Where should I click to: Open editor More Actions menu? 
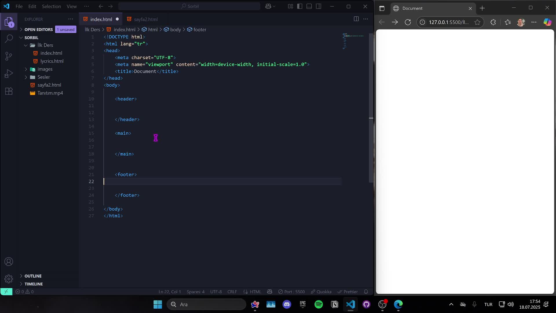pyautogui.click(x=366, y=19)
